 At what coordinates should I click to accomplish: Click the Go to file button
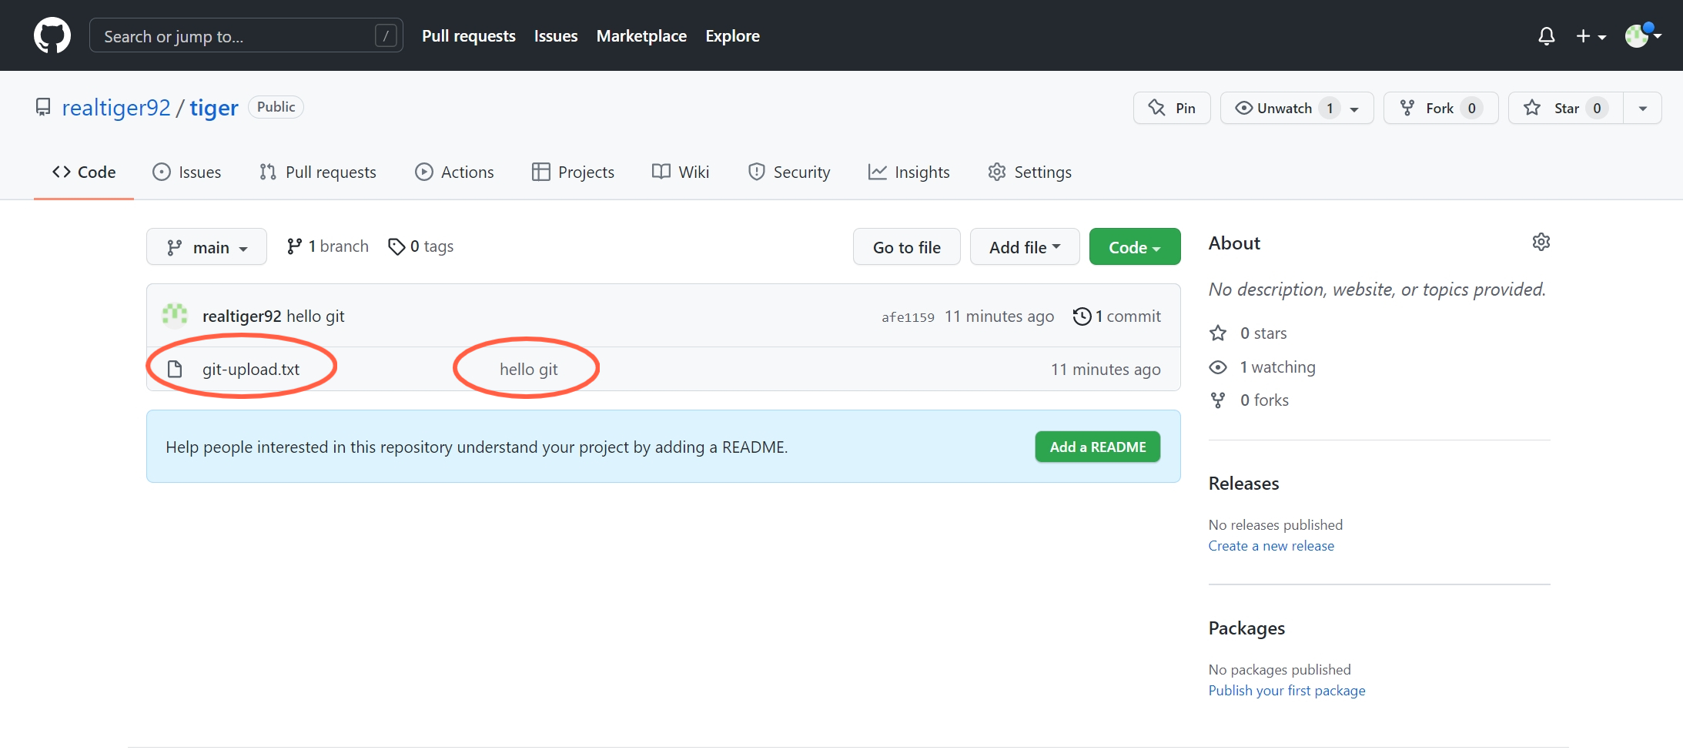tap(906, 247)
